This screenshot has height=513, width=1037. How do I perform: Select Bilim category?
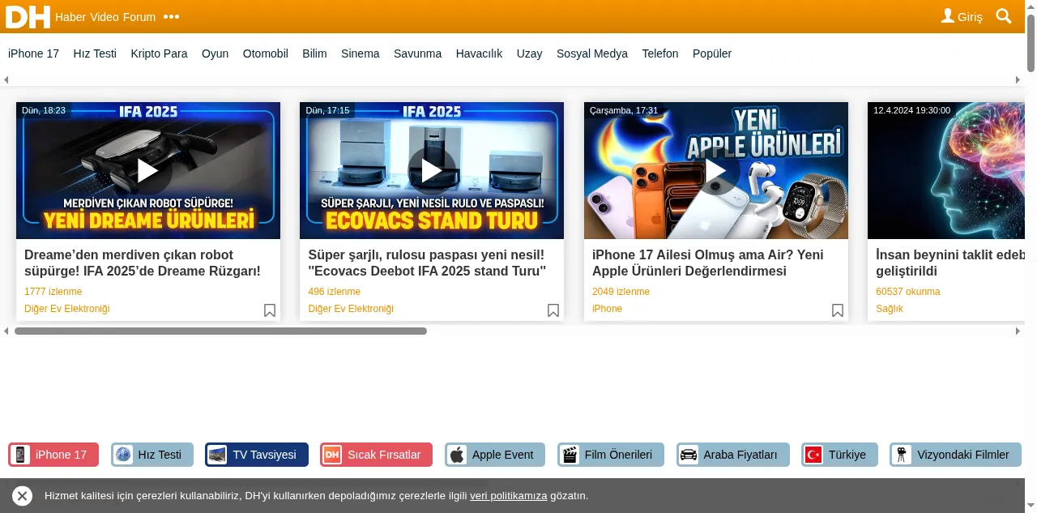point(314,53)
